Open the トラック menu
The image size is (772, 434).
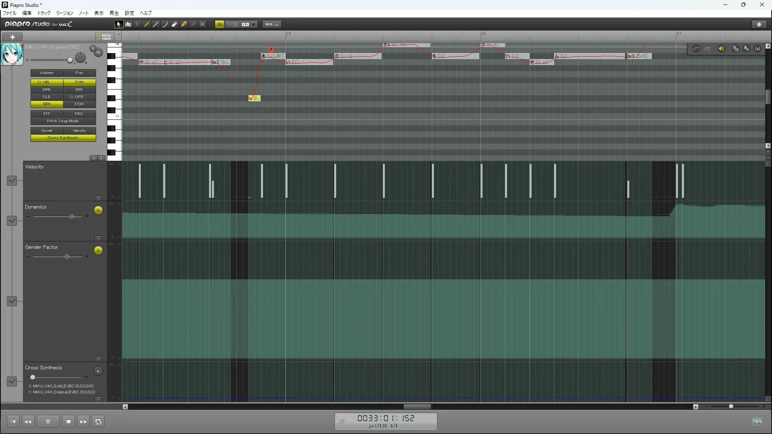[44, 13]
